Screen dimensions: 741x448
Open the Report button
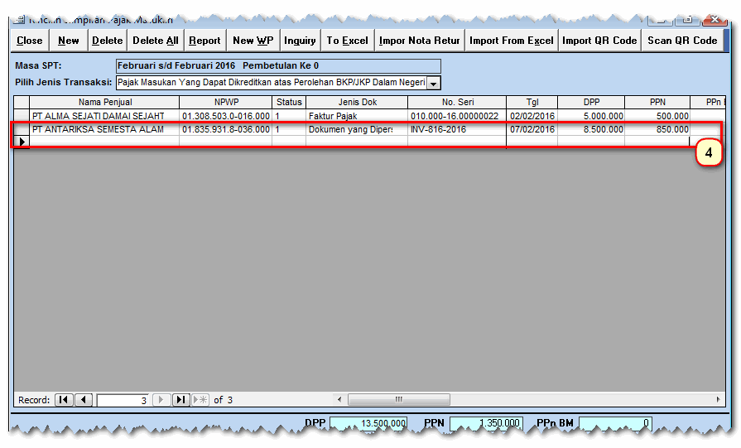(204, 40)
